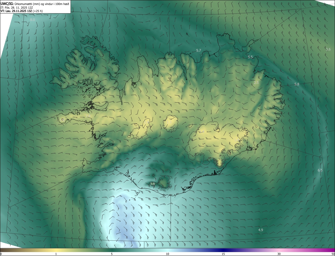Click the map title 'Úrkomumætti (mm) og vindur í 100m hæð'
The image size is (335, 256).
(x=41, y=4)
